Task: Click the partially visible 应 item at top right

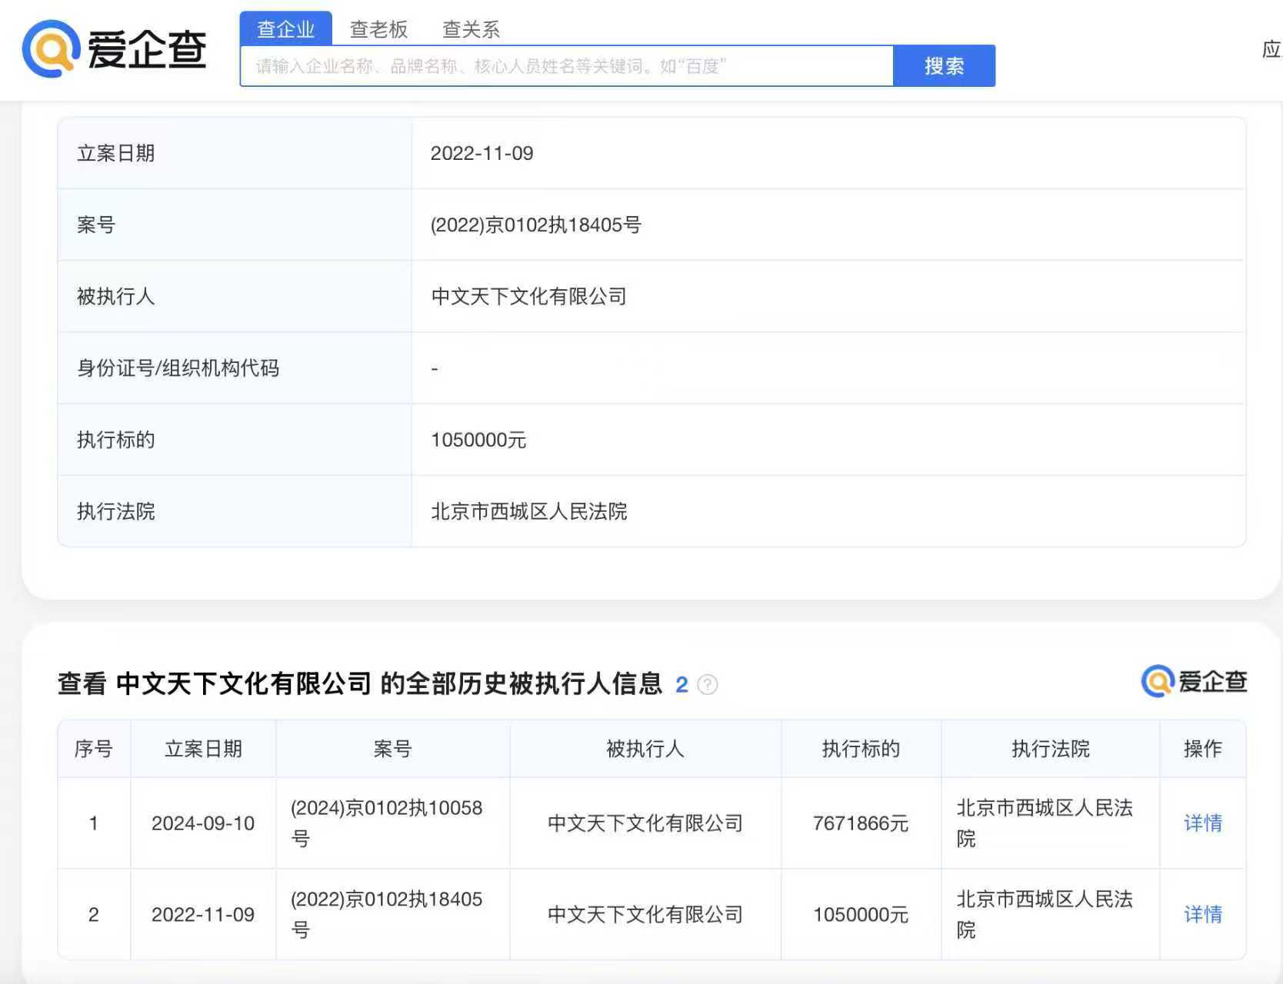Action: pyautogui.click(x=1271, y=49)
